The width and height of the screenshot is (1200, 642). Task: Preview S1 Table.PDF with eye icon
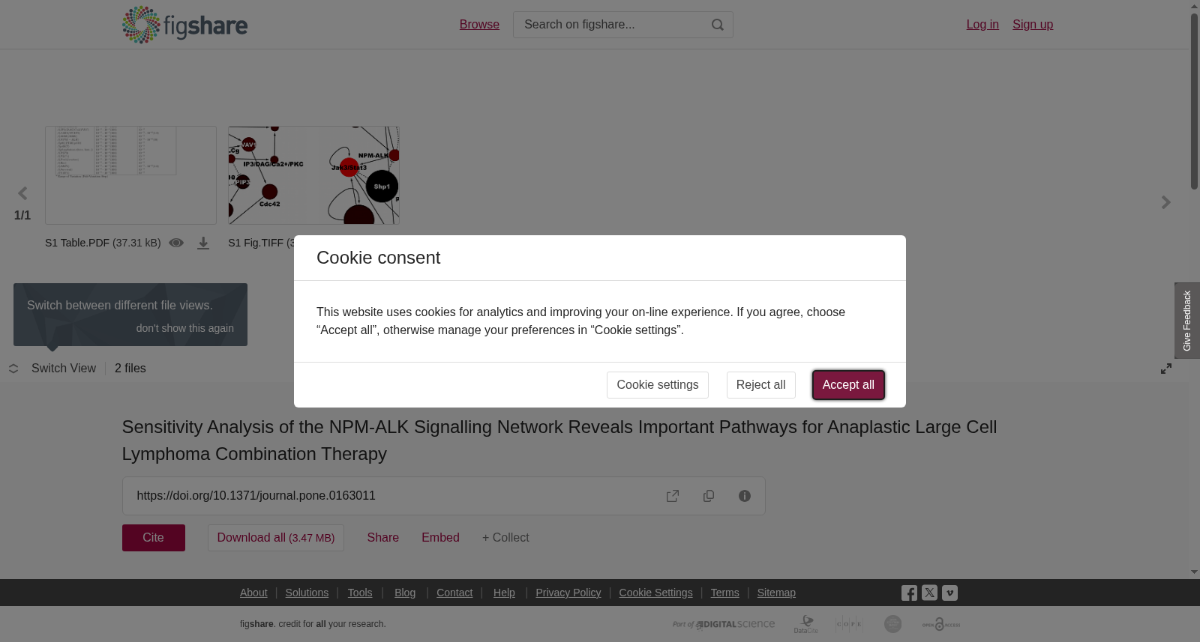point(176,243)
